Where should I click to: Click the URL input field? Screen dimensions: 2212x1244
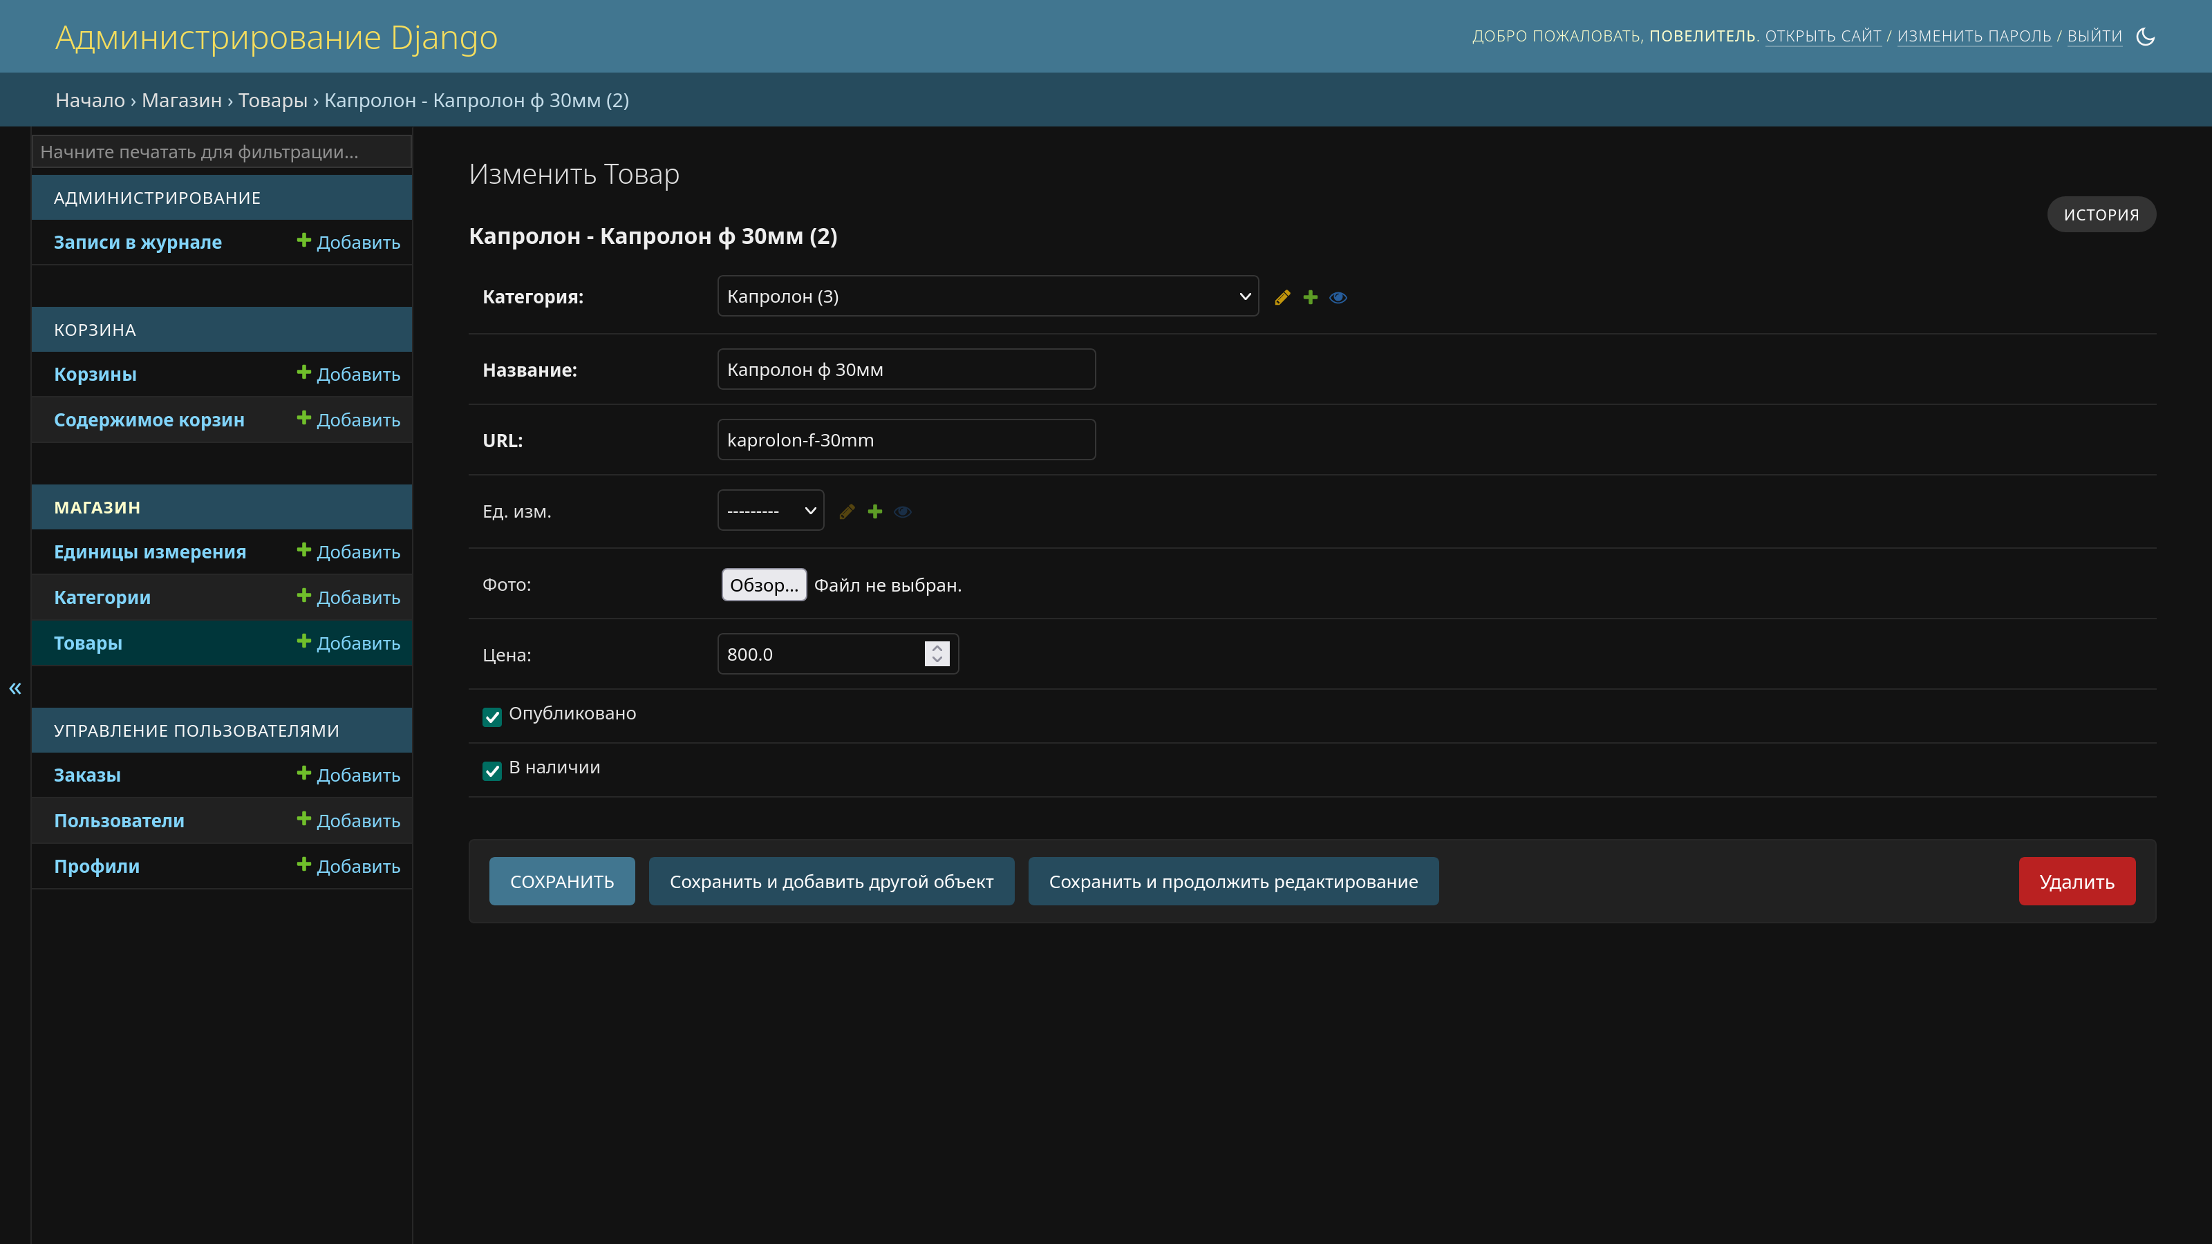907,440
